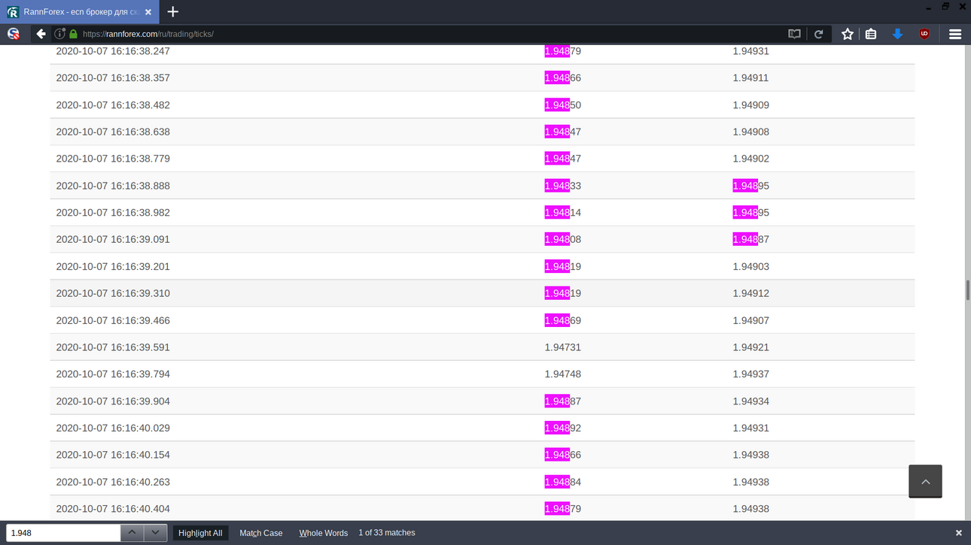Image resolution: width=971 pixels, height=545 pixels.
Task: View the secure connection padlock
Action: [x=73, y=34]
